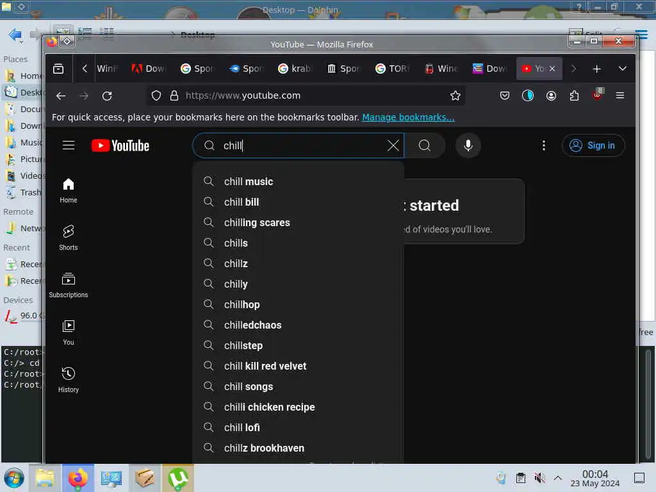
Task: Choose the 'chilledchaos' suggestion
Action: click(299, 325)
